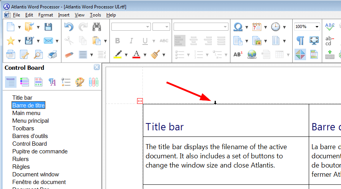341x189 pixels.
Task: Go to 'Toolbars' heading in list
Action: click(23, 128)
